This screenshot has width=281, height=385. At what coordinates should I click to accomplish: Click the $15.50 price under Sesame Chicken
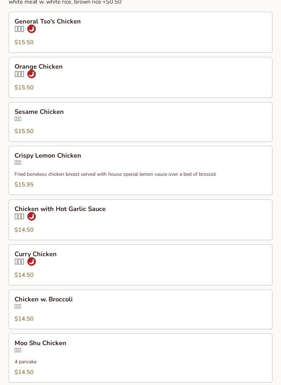[x=24, y=131]
